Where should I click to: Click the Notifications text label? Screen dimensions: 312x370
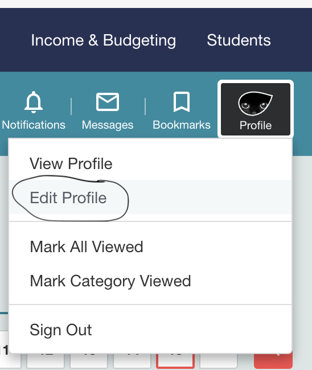[34, 125]
